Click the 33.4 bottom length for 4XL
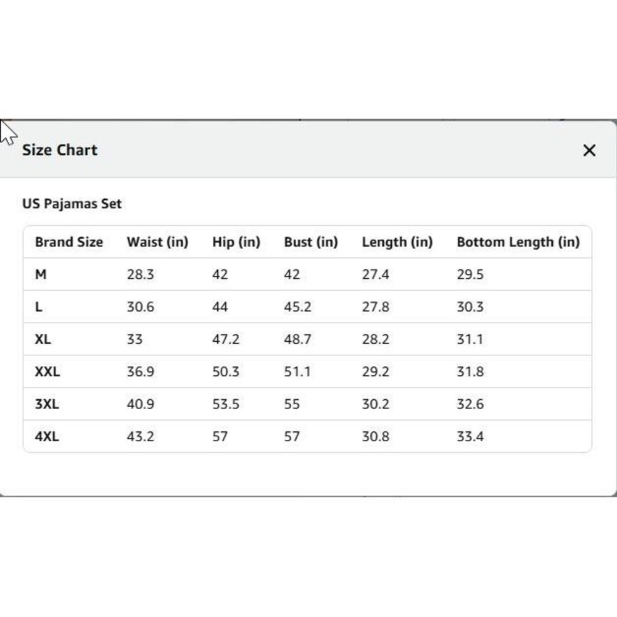Screen dimensions: 617x617 [x=470, y=436]
